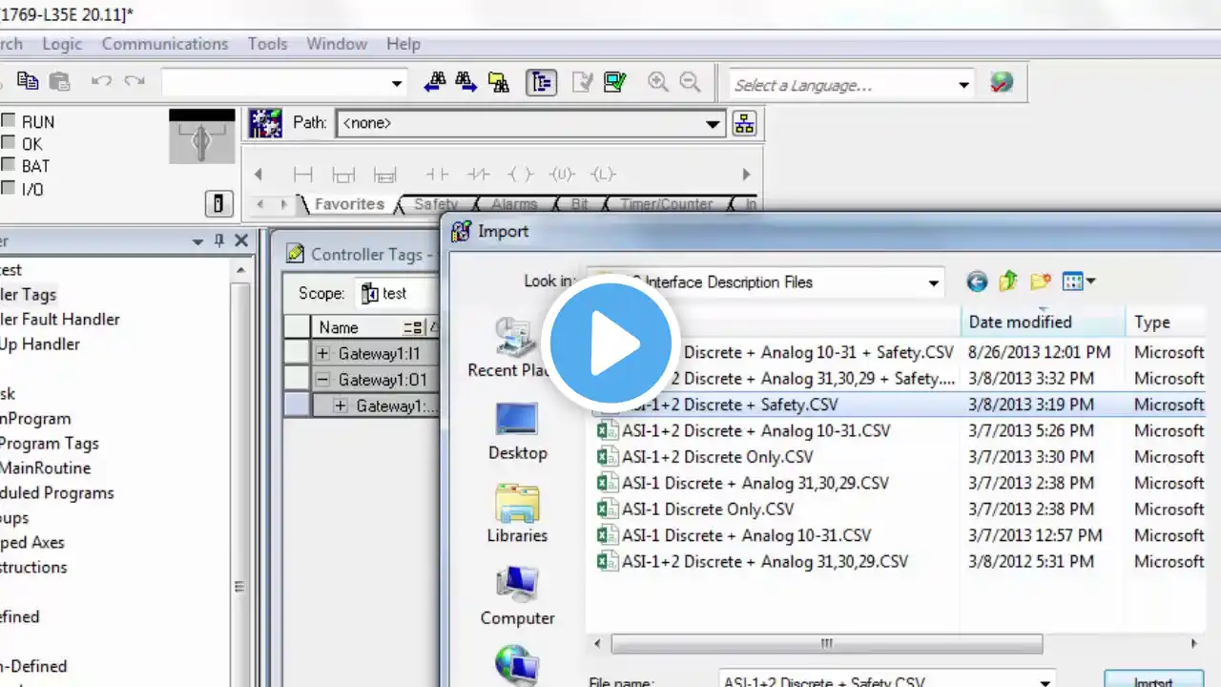Click the Find Previous binoculars icon
Viewport: 1221px width, 687px height.
pyautogui.click(x=435, y=82)
